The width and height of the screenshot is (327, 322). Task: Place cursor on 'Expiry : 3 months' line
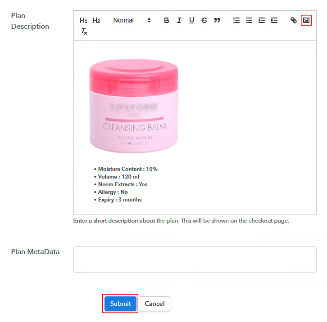[120, 200]
